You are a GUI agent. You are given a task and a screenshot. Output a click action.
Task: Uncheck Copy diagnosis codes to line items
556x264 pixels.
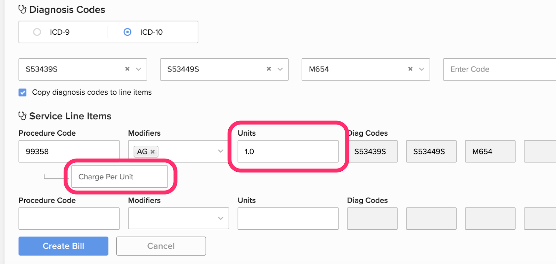23,92
